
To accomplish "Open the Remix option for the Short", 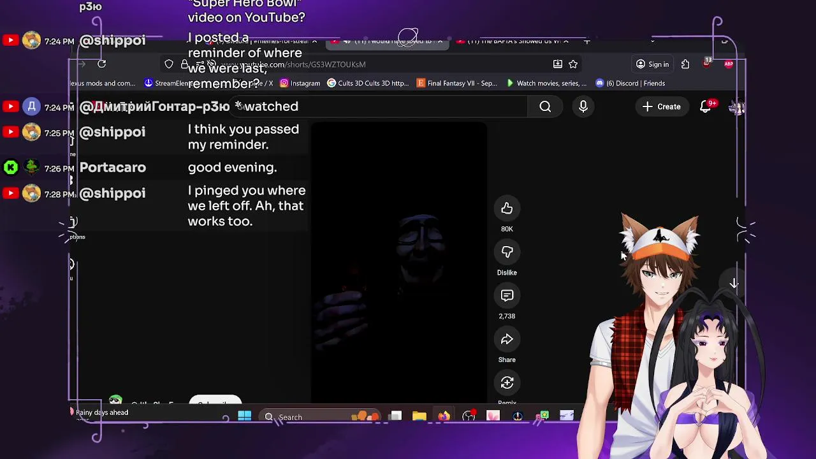I will point(507,383).
